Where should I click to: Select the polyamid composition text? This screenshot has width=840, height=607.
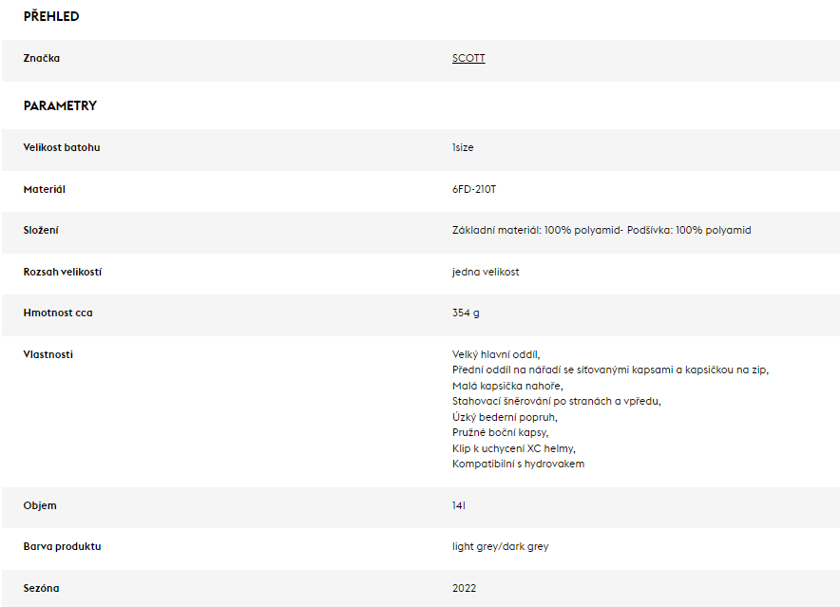pyautogui.click(x=601, y=231)
